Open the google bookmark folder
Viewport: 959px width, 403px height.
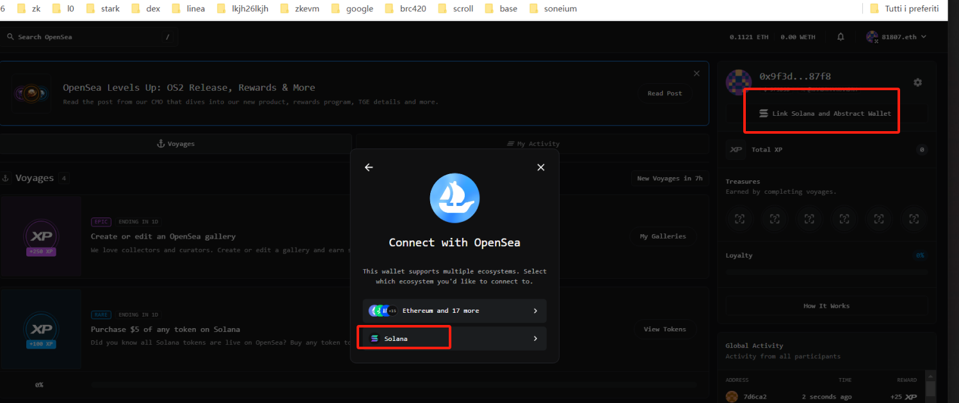tap(352, 9)
